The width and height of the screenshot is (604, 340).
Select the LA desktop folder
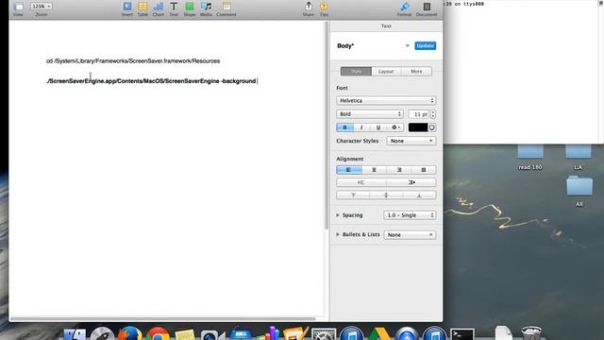[x=579, y=158]
